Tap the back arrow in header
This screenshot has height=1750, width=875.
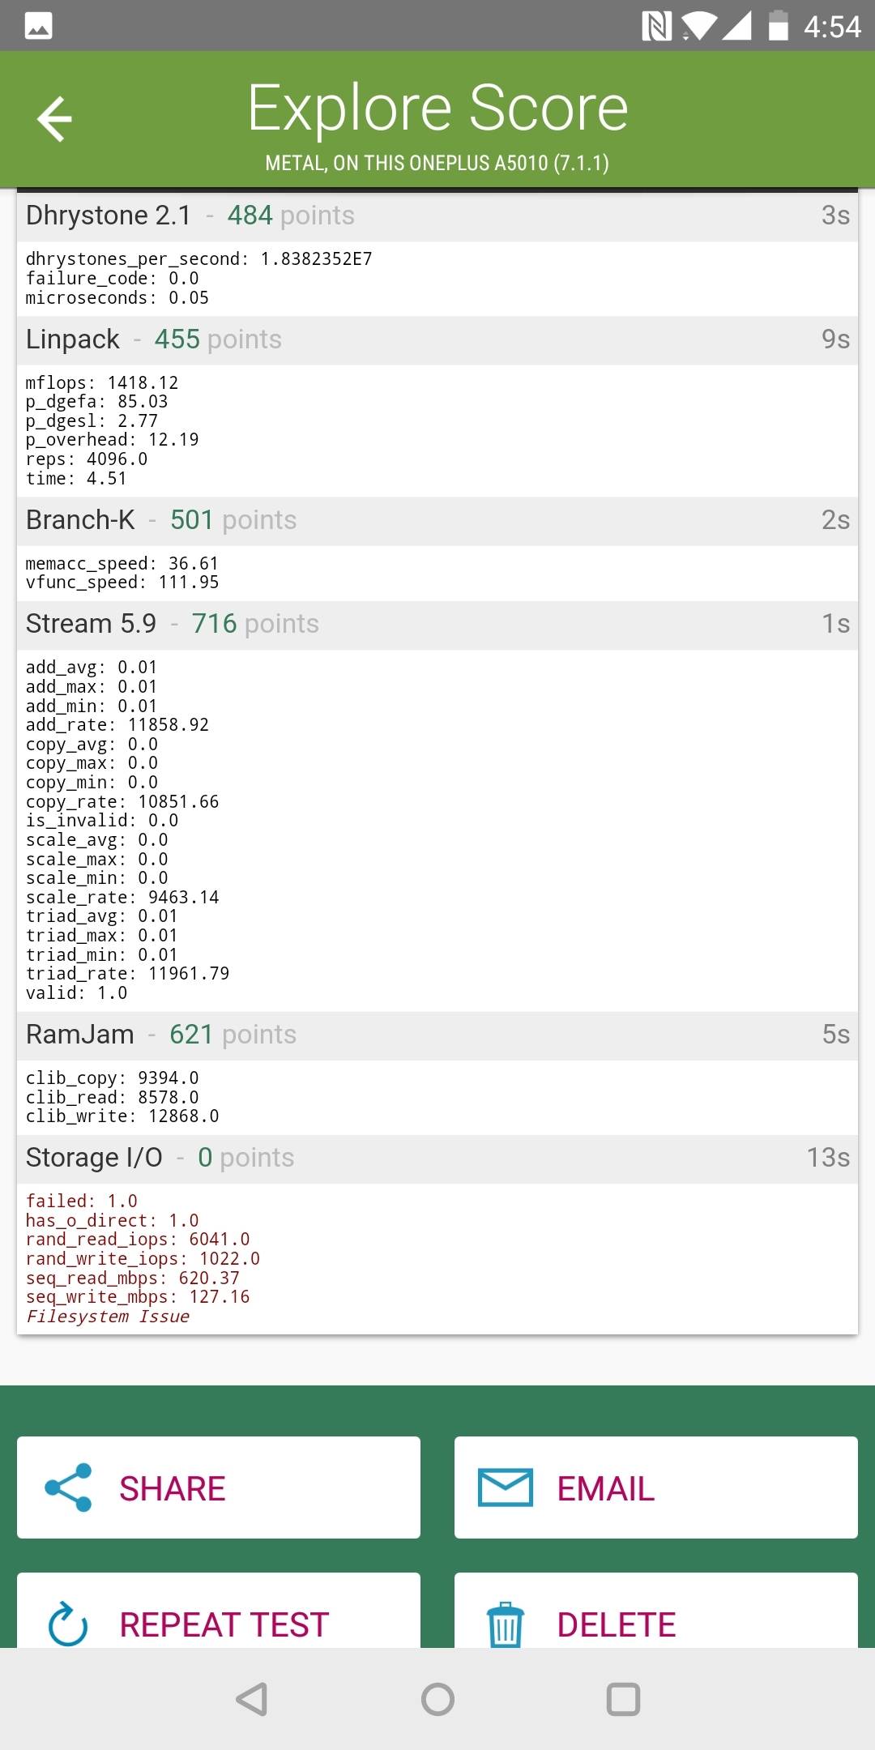[x=55, y=119]
